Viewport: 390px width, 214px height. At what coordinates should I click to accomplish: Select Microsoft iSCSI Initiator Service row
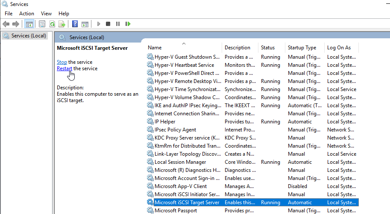pos(252,194)
